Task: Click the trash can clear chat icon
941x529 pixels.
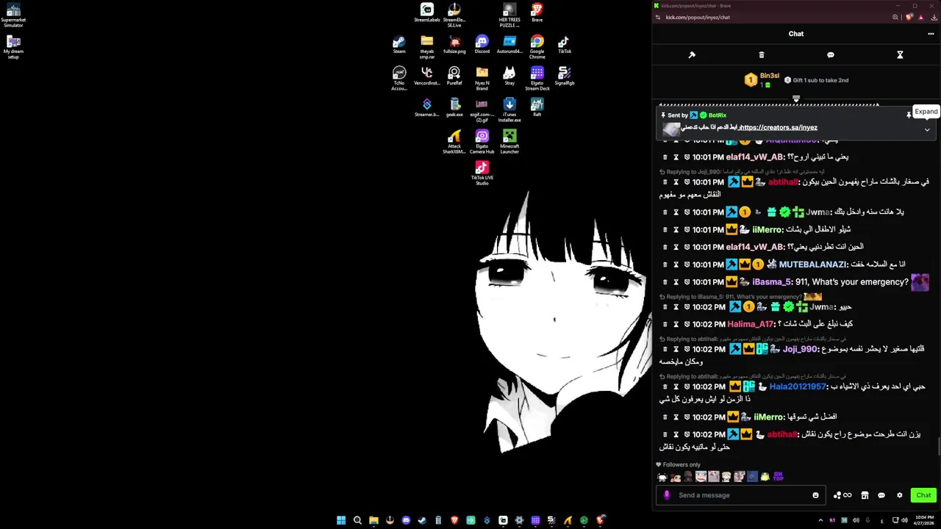Action: (x=761, y=55)
